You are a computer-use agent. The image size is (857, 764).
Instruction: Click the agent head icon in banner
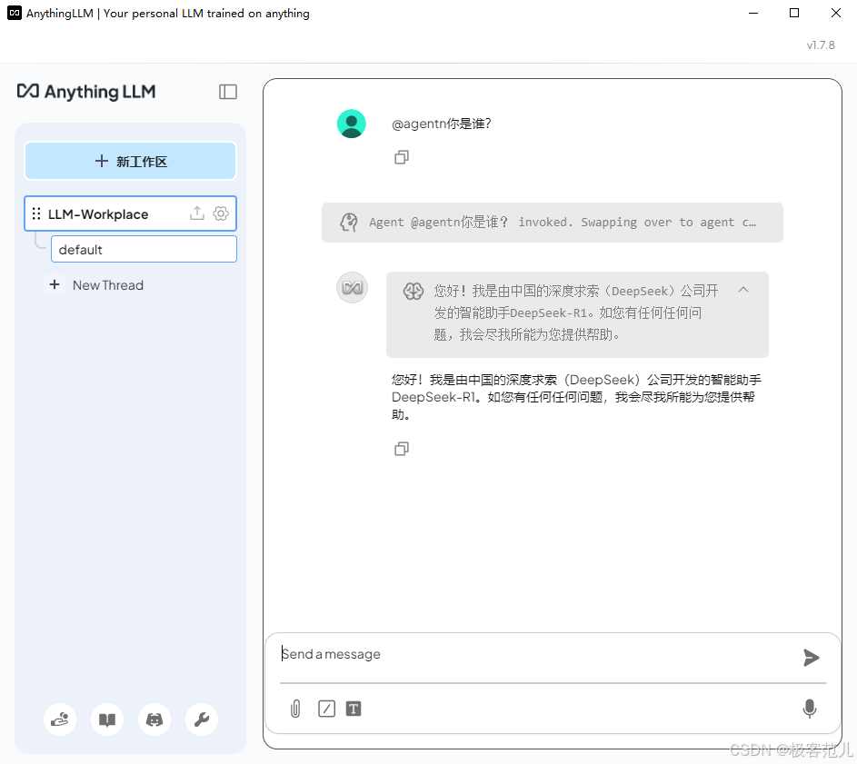pyautogui.click(x=349, y=223)
